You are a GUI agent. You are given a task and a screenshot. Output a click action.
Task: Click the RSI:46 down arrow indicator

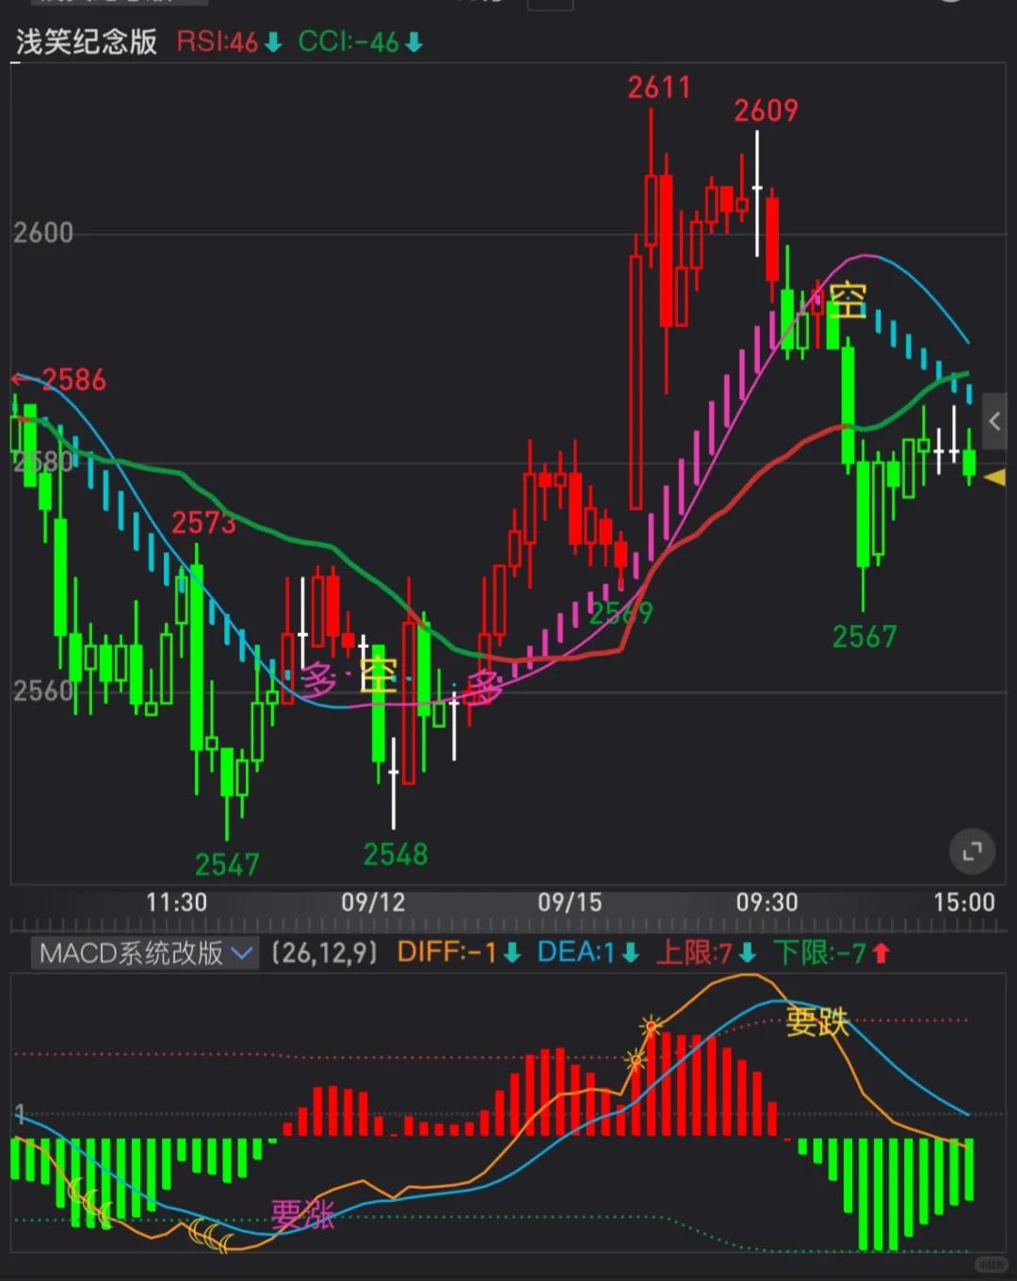click(223, 42)
